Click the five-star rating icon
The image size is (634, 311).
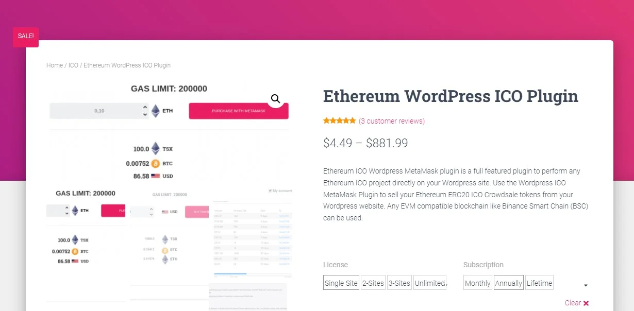coord(339,120)
